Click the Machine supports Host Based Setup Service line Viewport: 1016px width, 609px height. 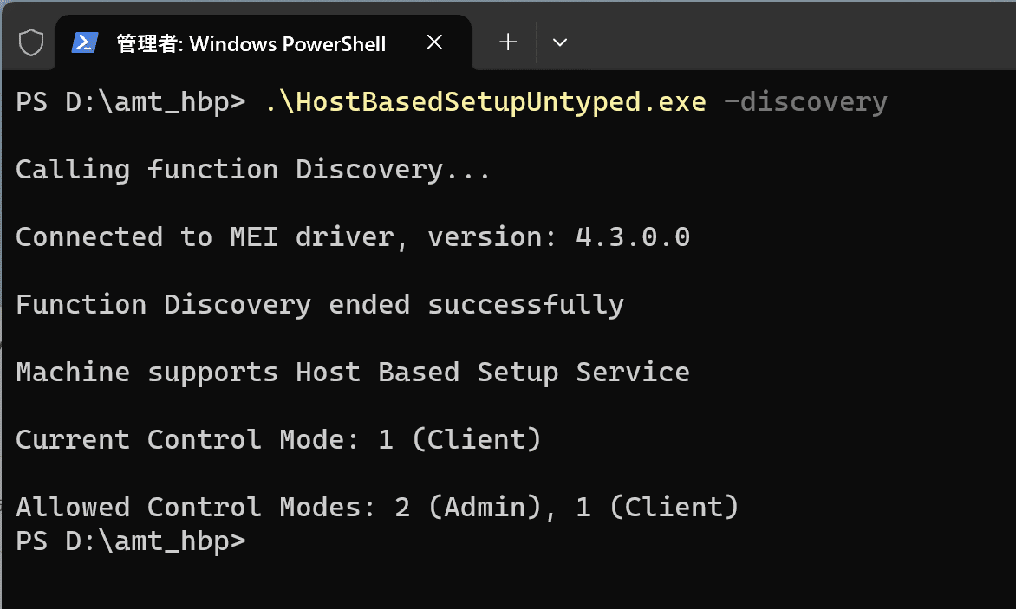tap(353, 373)
